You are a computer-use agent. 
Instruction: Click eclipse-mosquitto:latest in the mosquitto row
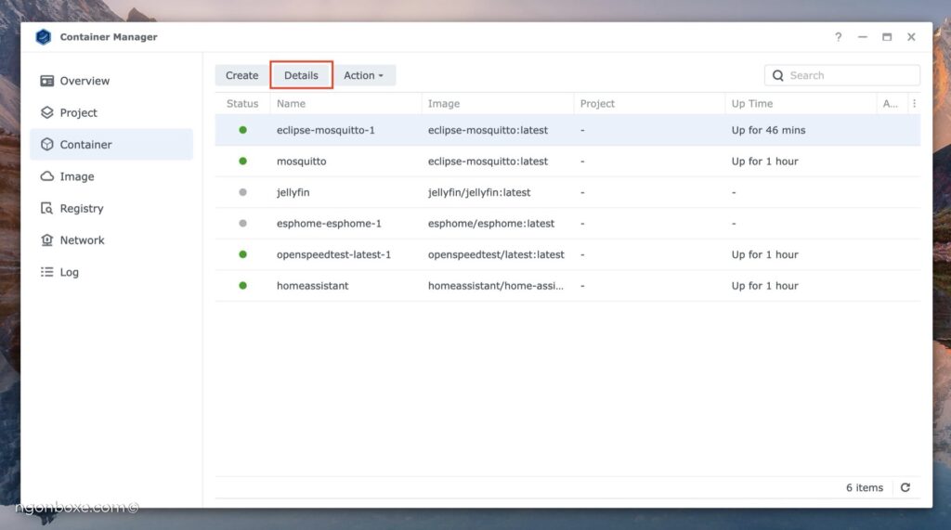488,162
